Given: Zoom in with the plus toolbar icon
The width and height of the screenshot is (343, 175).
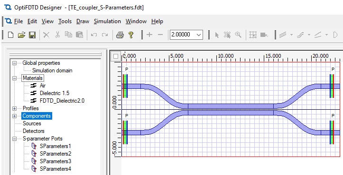Looking at the screenshot, I should [149, 35].
